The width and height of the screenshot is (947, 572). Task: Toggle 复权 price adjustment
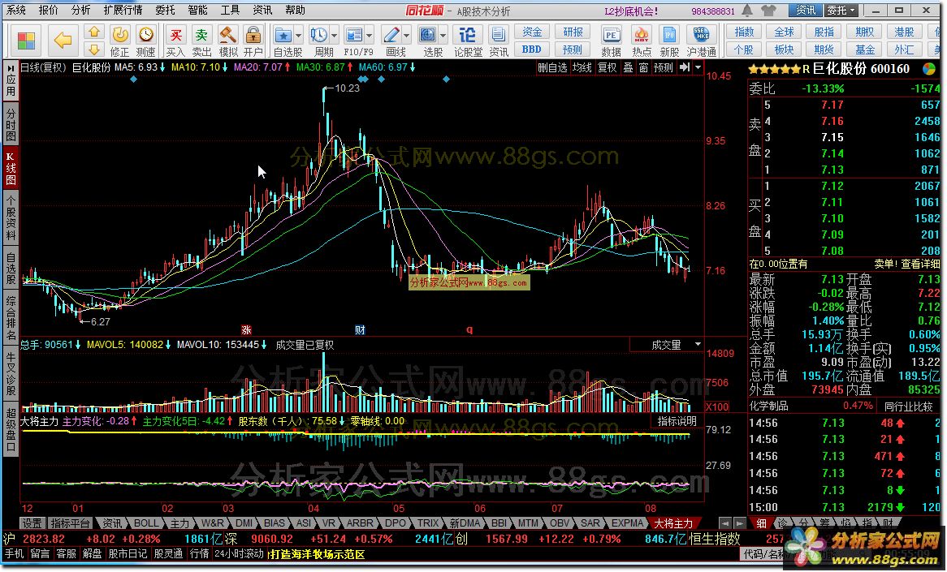[x=608, y=67]
